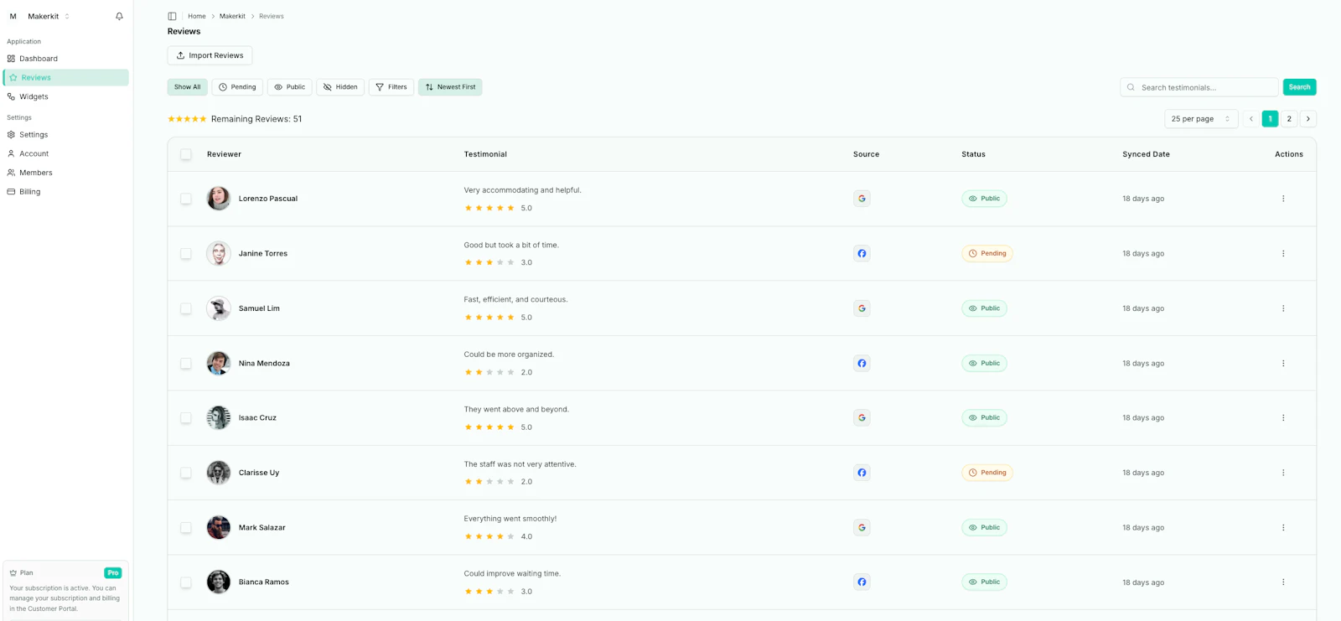
Task: Click Janine Torres's avatar
Action: click(x=219, y=253)
